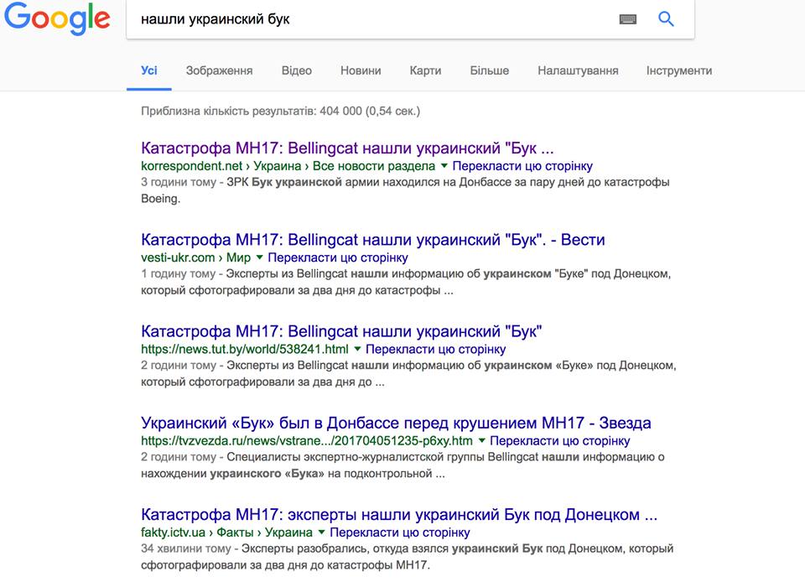The width and height of the screenshot is (805, 582).
Task: Click the fakty.ictv.ua › Факты › Украина URL
Action: (226, 533)
